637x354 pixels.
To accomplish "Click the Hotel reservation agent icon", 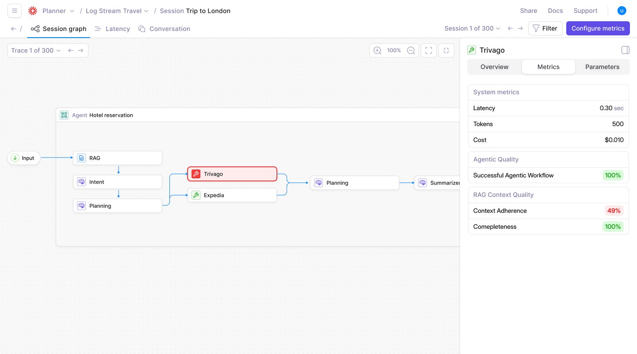I will [x=64, y=115].
